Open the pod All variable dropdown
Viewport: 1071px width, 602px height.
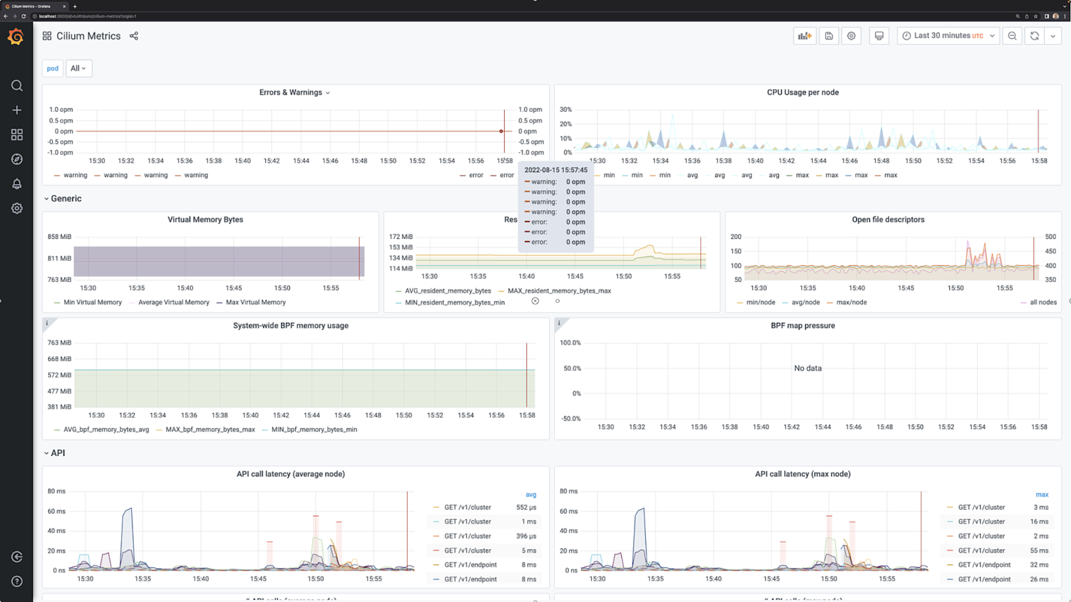point(79,68)
